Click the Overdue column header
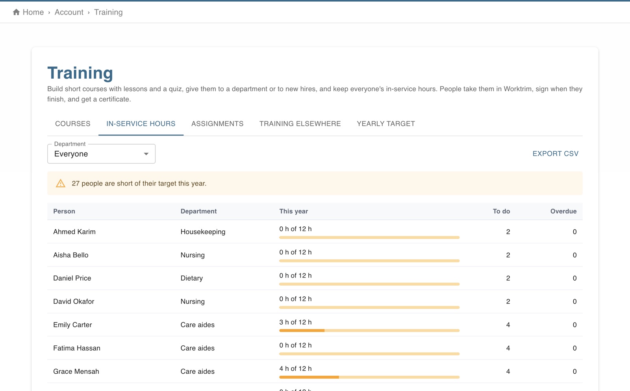Screen dimensions: 630x391 pos(563,211)
